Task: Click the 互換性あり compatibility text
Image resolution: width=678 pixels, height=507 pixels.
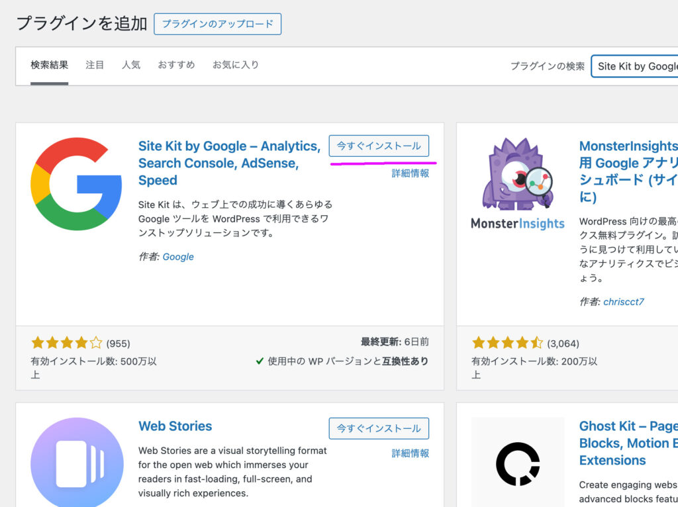Action: point(405,361)
